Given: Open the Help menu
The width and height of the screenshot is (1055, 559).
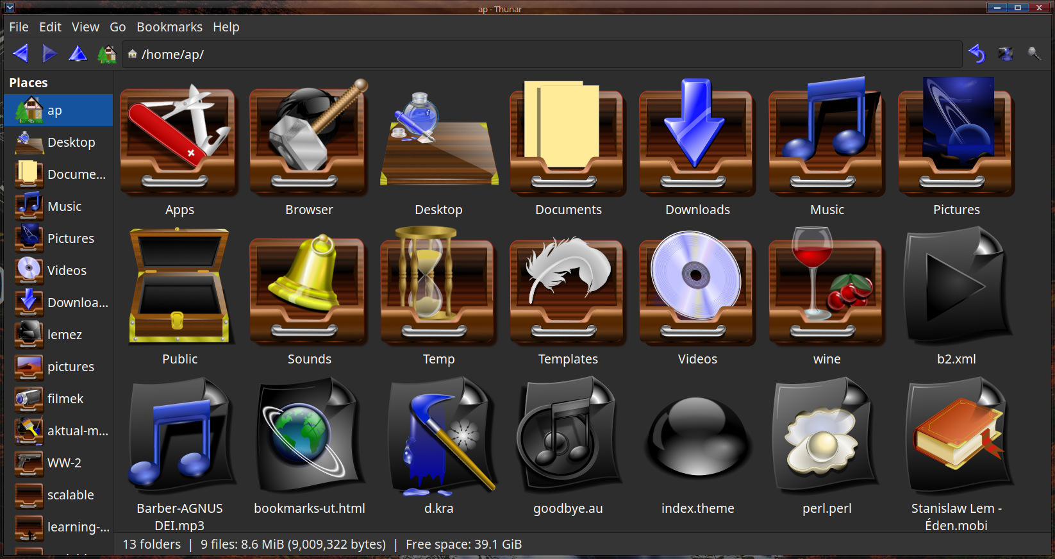Looking at the screenshot, I should tap(226, 27).
